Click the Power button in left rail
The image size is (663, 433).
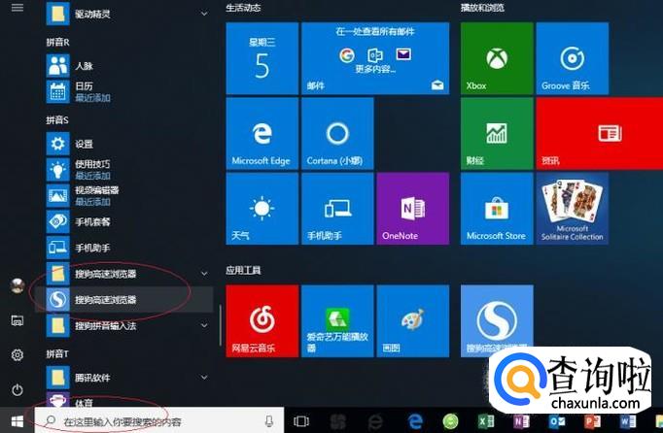tap(17, 389)
